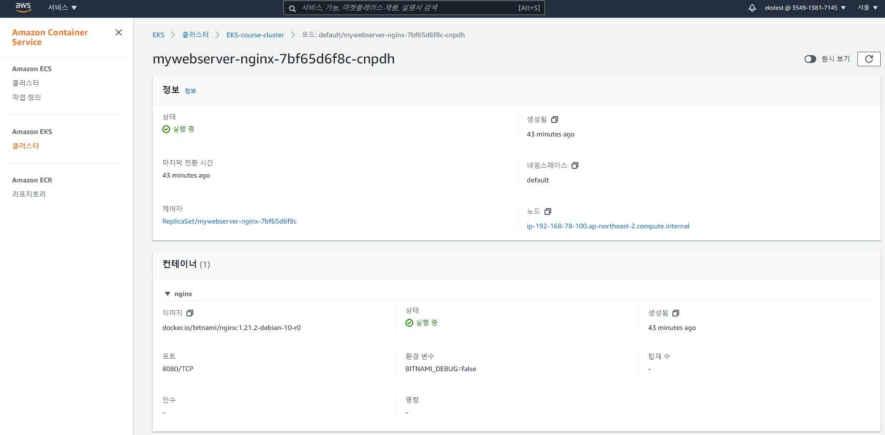This screenshot has width=885, height=435.
Task: Focus the AWS services search field
Action: [414, 8]
